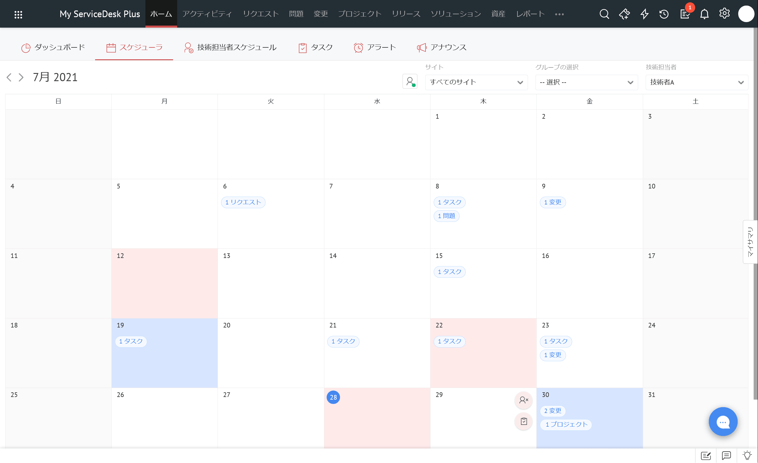
Task: Toggle the technician availability status button
Action: [x=410, y=81]
